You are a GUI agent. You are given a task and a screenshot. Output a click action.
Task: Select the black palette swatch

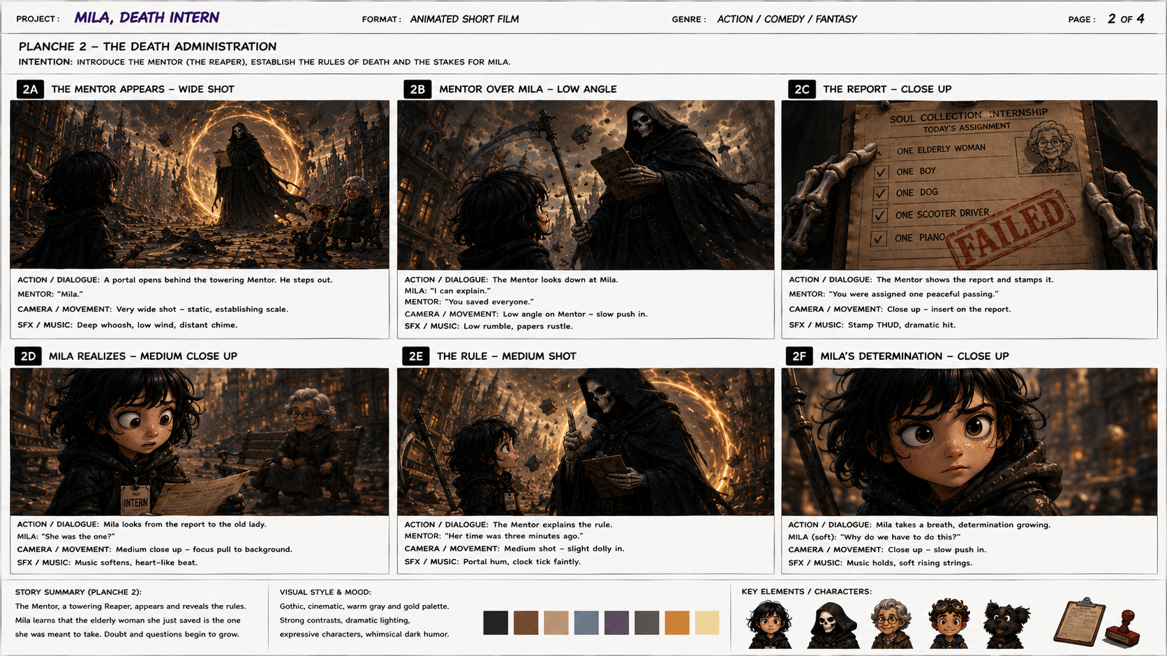click(496, 623)
